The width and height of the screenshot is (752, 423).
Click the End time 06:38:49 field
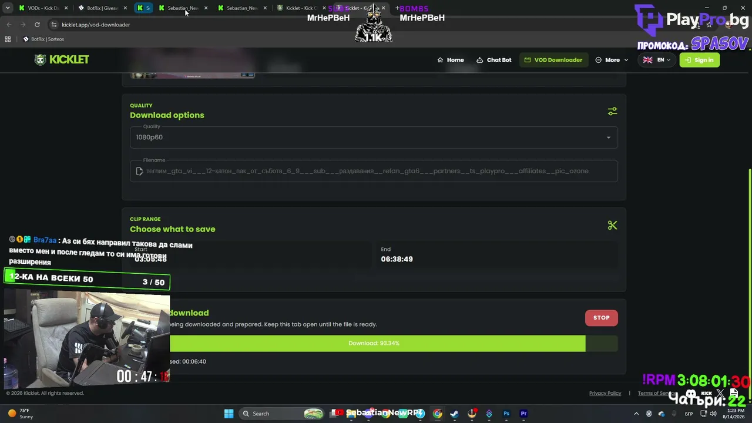click(x=496, y=255)
